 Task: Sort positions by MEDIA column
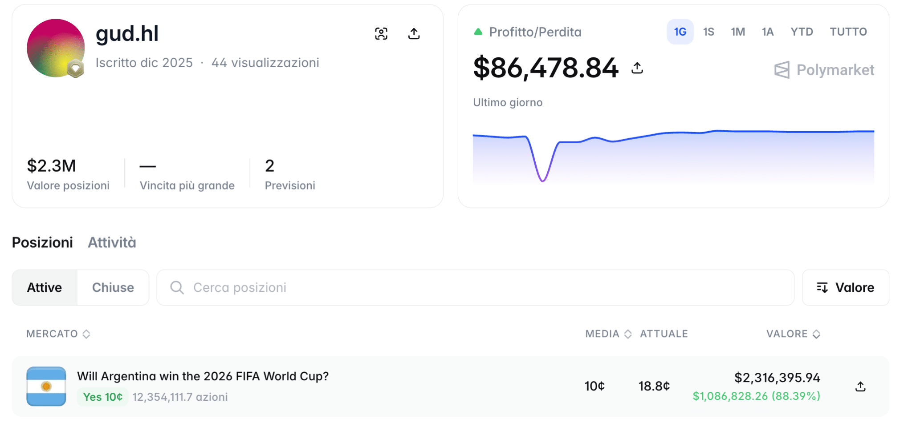608,334
